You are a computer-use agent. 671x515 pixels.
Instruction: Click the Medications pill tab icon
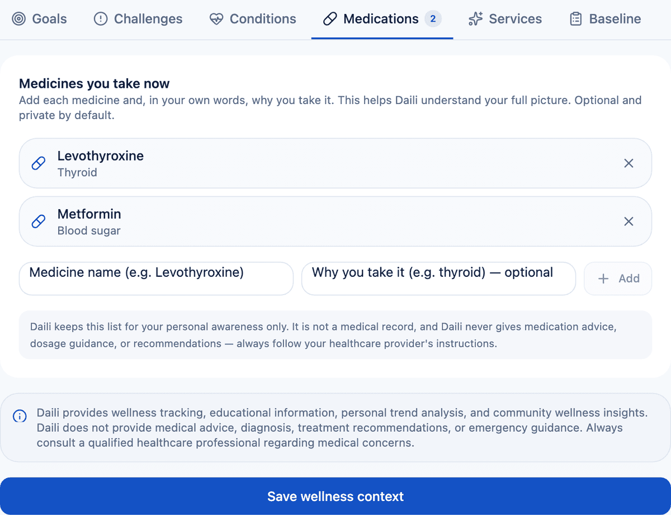pyautogui.click(x=330, y=19)
